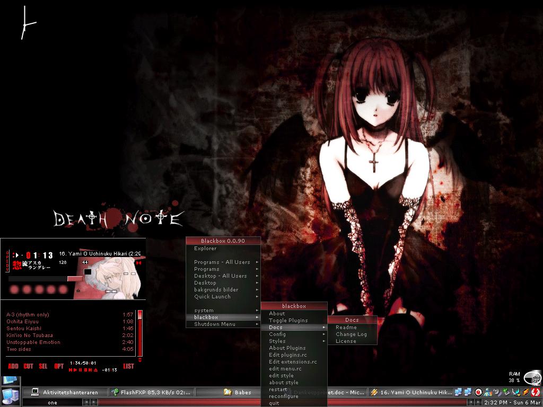Viewport: 543px width, 407px height.
Task: Click the green arrow tray icon
Action: point(506,392)
